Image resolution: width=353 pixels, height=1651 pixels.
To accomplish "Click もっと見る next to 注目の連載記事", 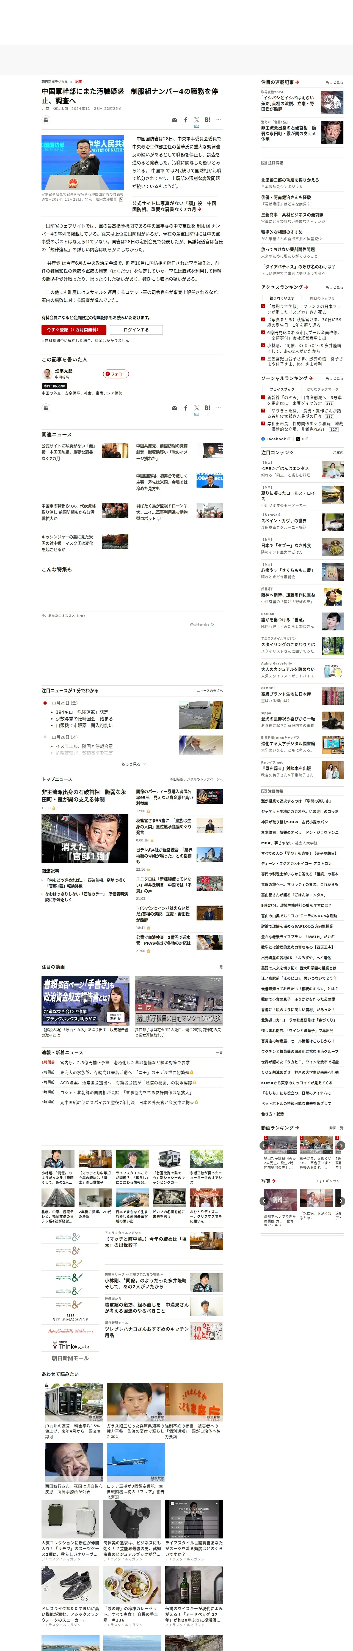I will click(334, 83).
